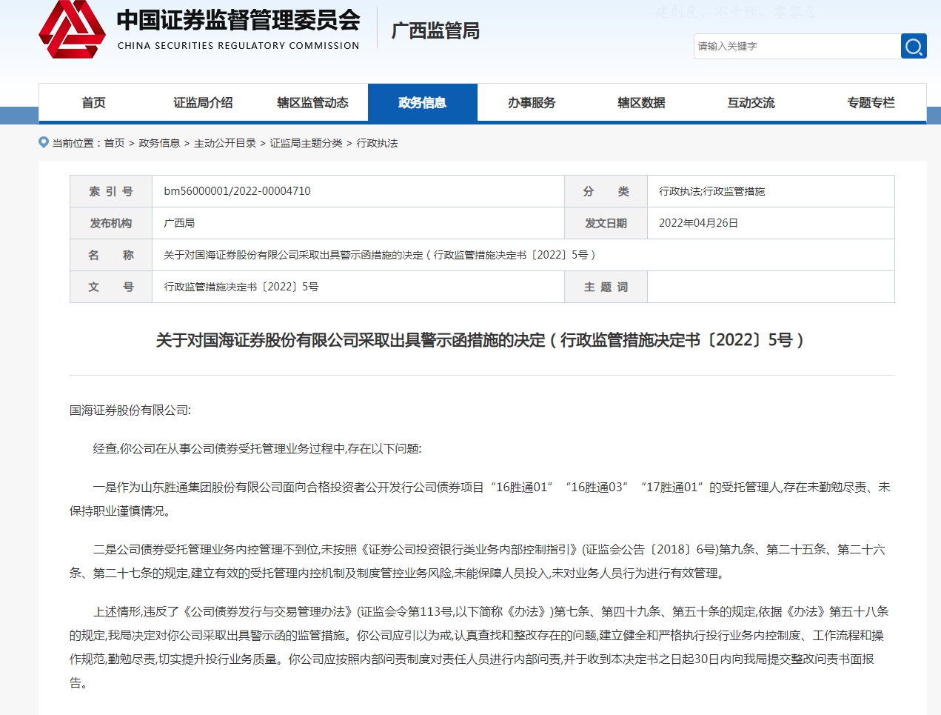Click paragraph starting 经查,你公司在从事
The height and width of the screenshot is (715, 941).
click(x=257, y=449)
